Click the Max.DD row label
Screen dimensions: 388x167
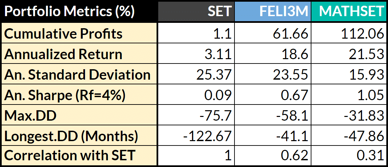coord(30,116)
